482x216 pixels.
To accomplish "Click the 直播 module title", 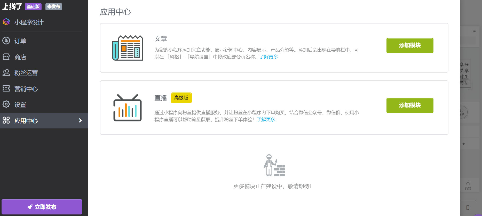I will 161,98.
